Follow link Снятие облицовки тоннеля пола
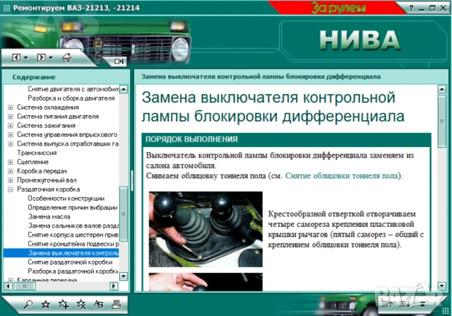 point(342,176)
